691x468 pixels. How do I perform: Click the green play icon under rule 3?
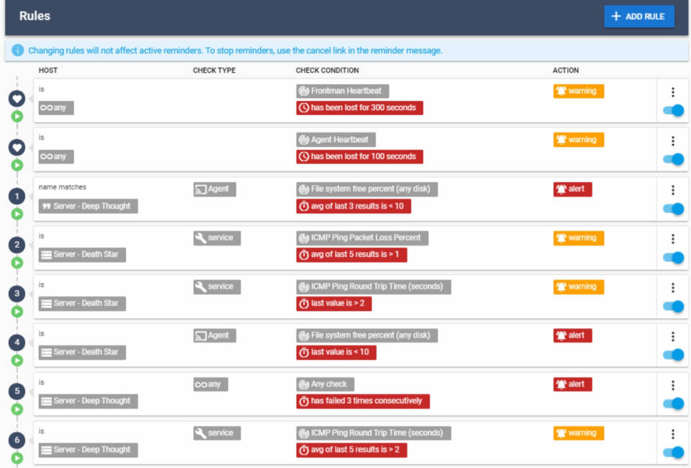pos(17,312)
